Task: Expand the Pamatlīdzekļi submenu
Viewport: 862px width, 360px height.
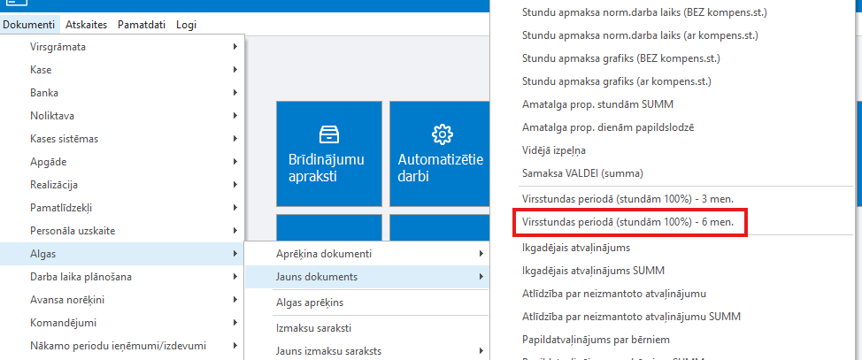Action: pos(122,208)
